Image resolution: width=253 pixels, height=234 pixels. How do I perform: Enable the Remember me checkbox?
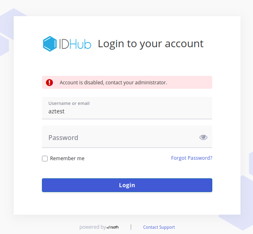click(45, 159)
